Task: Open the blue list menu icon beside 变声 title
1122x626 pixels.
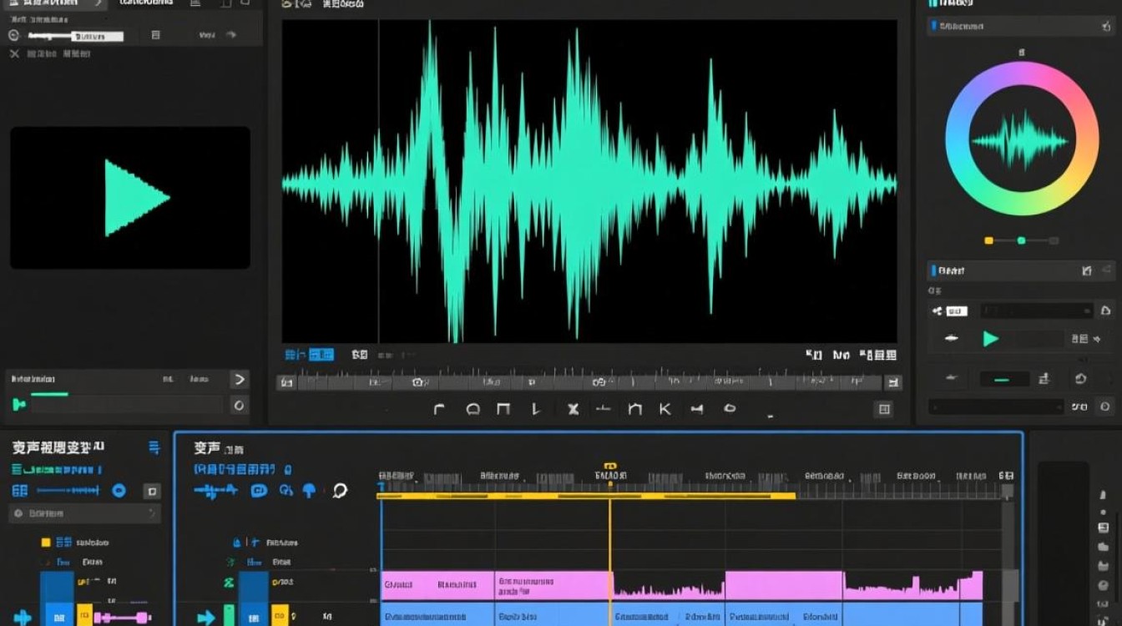Action: (154, 448)
